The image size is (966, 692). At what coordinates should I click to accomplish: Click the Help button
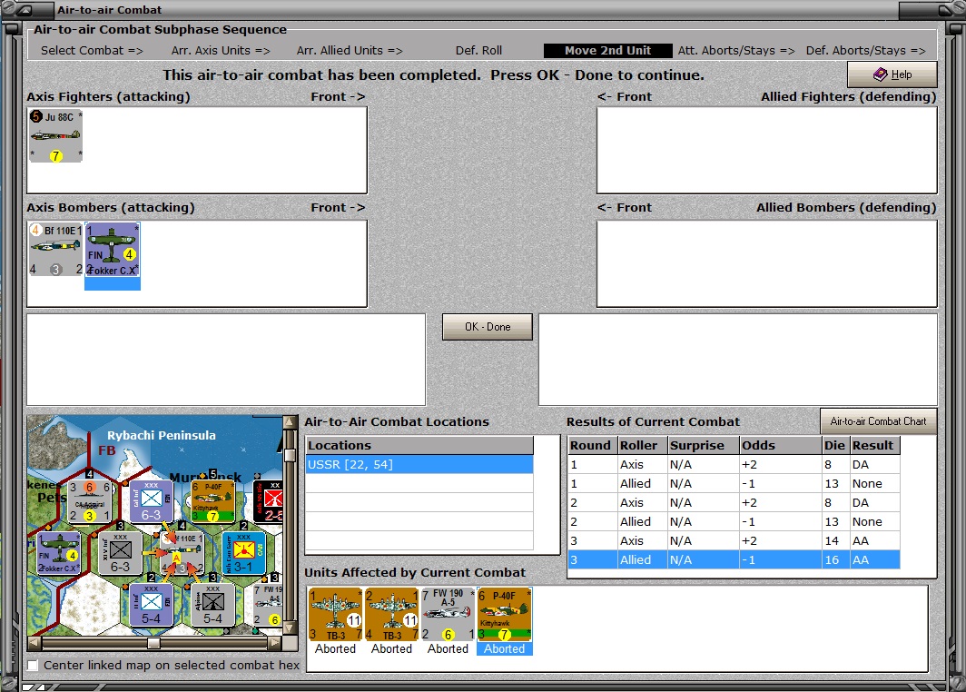pyautogui.click(x=892, y=74)
